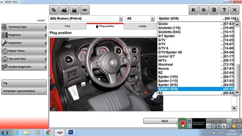242x136 pixels.
Task: Click the connector cable toolbar icon
Action: (x=85, y=10)
